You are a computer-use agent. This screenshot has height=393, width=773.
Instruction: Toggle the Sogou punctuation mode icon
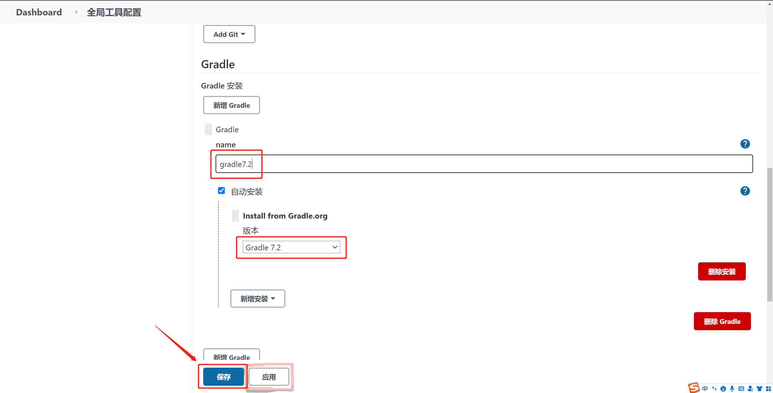point(714,389)
